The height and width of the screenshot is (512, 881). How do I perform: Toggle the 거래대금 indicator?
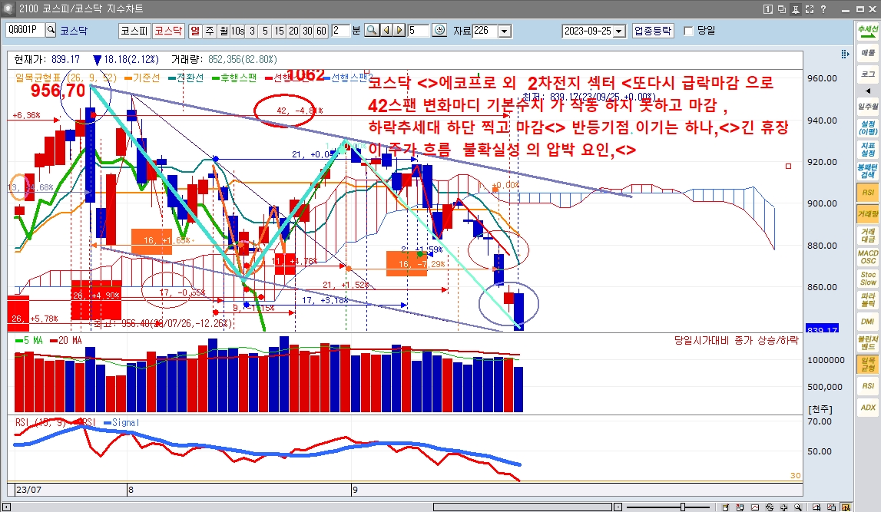coord(868,235)
